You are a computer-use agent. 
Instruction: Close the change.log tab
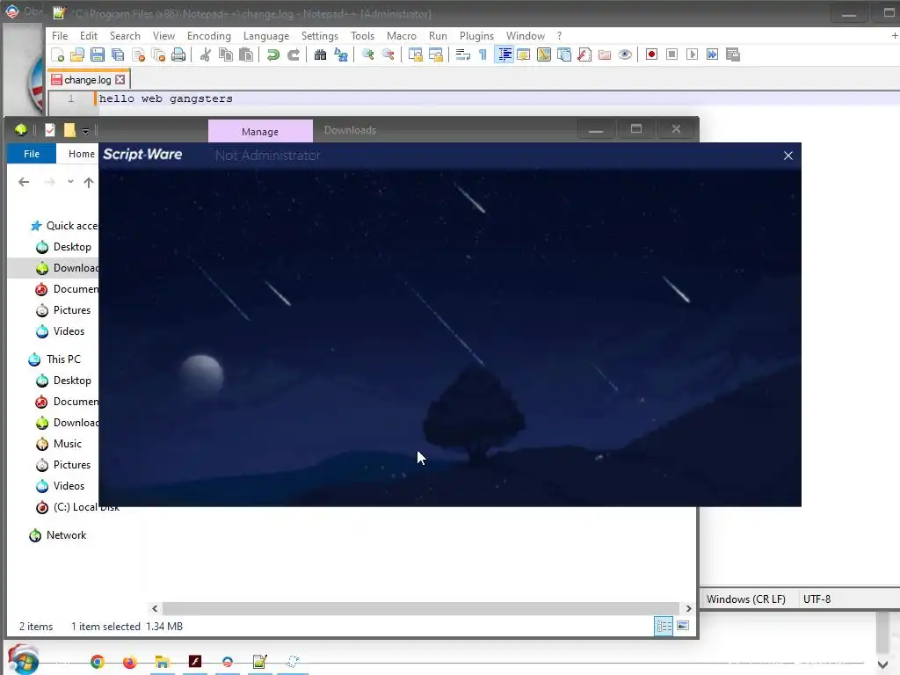click(120, 79)
